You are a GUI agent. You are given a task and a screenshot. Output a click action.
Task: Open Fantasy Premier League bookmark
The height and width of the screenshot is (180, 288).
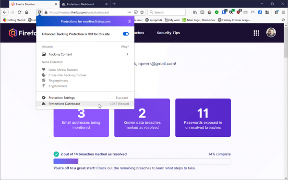(x=234, y=20)
